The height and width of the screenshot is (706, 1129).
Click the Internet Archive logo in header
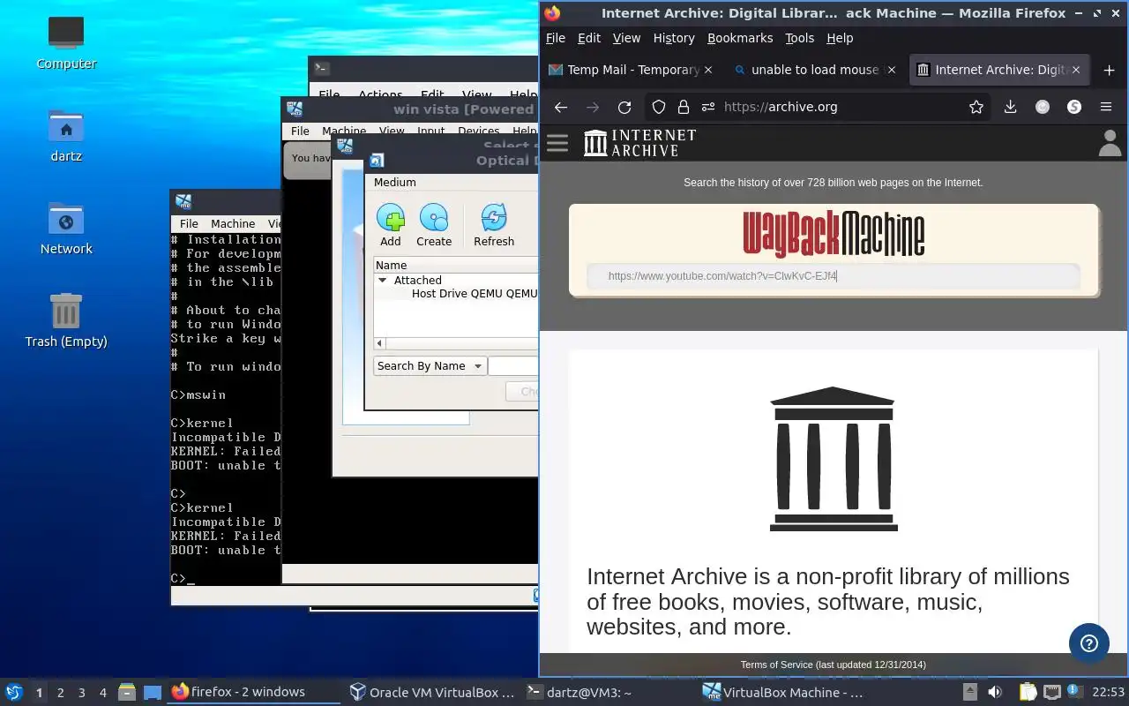point(640,143)
